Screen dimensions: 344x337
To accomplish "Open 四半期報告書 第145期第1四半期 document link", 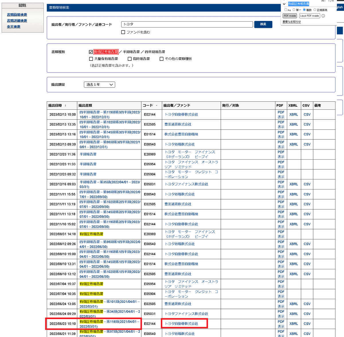I will coord(110,264).
